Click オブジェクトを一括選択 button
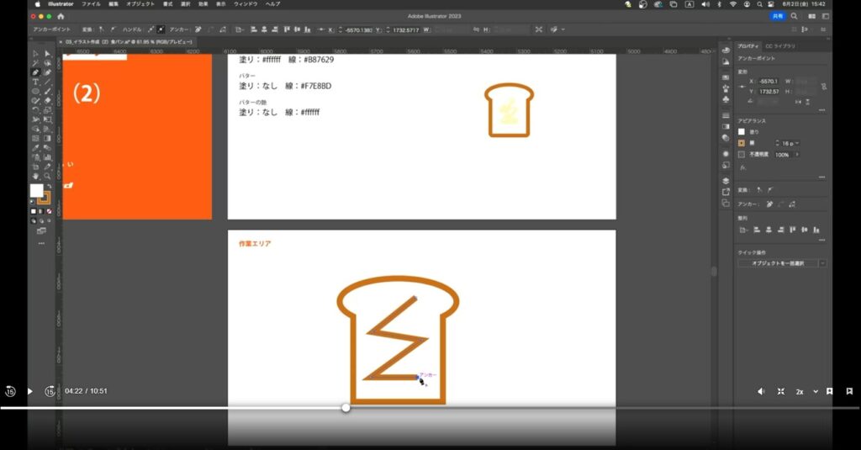 click(777, 263)
